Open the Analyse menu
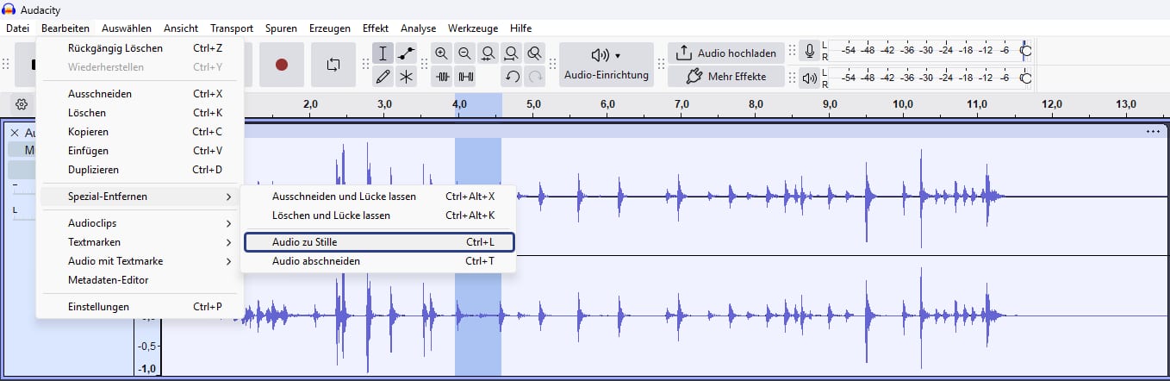The width and height of the screenshot is (1170, 381). 419,28
